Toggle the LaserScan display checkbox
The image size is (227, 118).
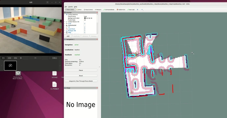point(85,29)
